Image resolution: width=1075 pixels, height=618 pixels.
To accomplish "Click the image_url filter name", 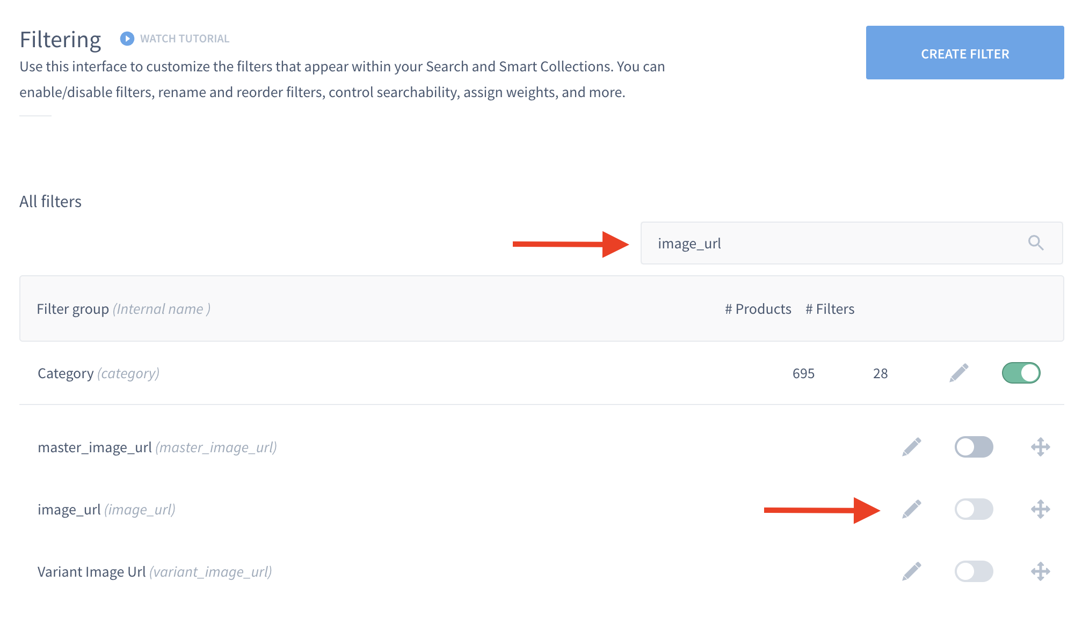I will click(x=69, y=510).
